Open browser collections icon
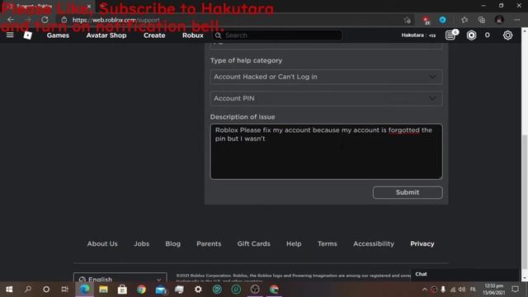Viewport: 528px width, 297px height. coord(482,20)
